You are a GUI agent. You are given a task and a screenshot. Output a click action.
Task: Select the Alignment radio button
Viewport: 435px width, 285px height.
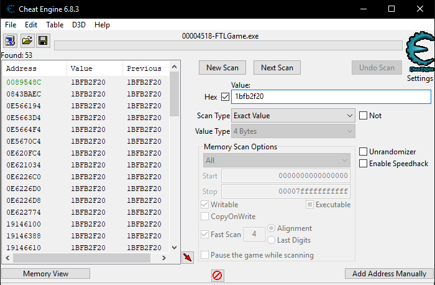[x=271, y=228]
